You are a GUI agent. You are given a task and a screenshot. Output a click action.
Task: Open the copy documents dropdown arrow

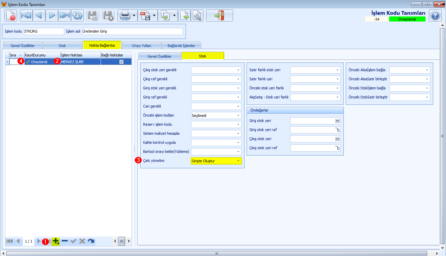click(x=175, y=15)
